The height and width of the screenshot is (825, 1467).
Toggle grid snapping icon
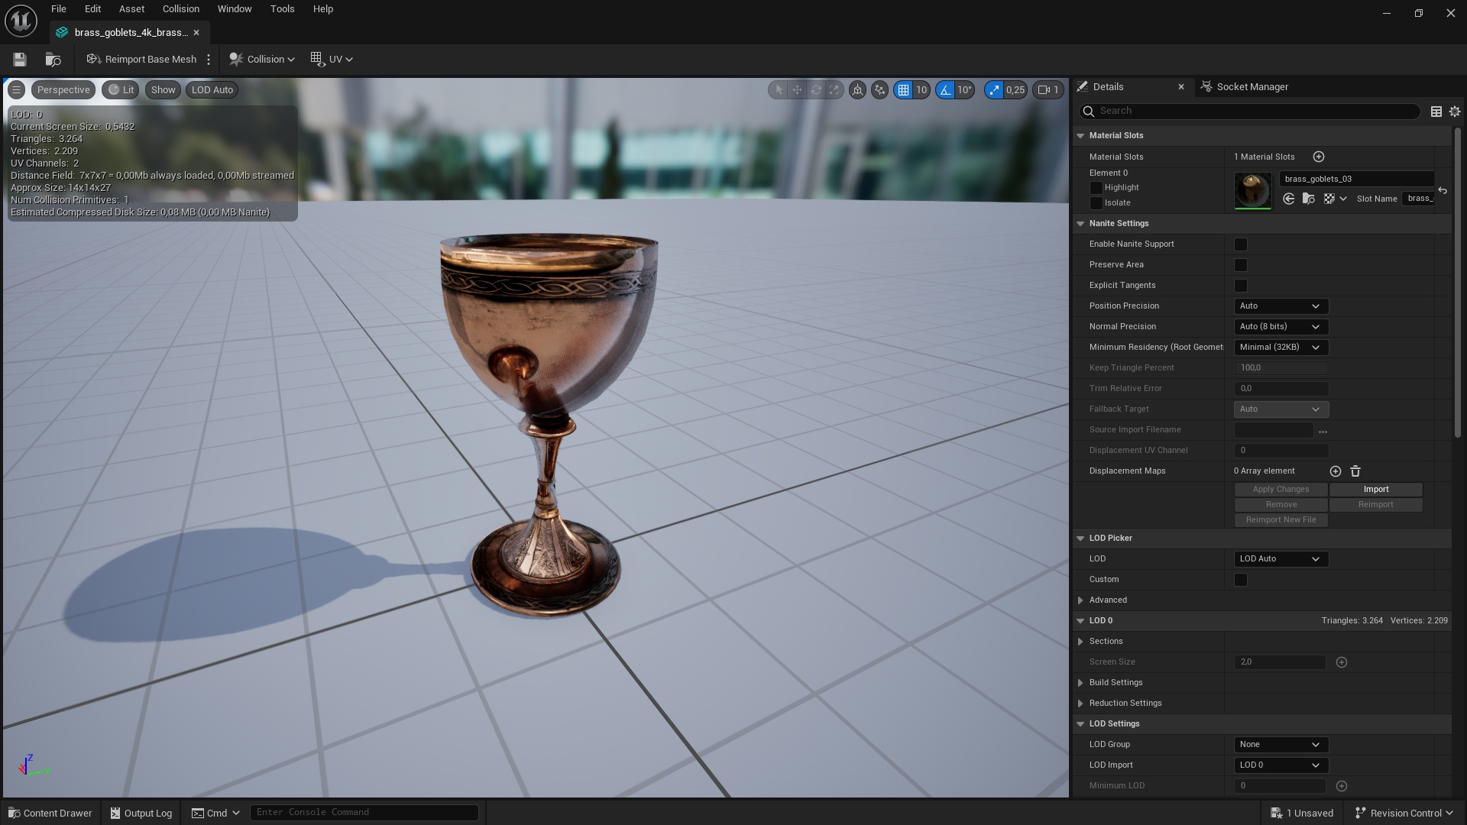point(904,89)
